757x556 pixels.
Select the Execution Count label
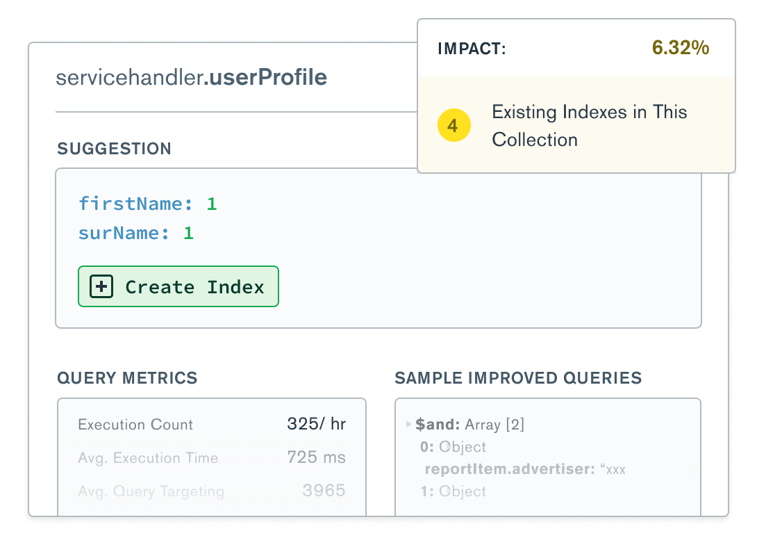click(135, 425)
